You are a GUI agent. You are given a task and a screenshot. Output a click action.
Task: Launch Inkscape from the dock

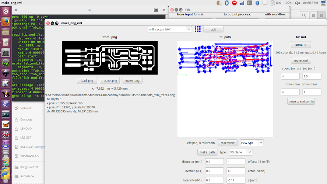coord(6,73)
